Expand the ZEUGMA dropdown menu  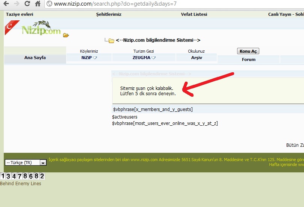point(144,58)
